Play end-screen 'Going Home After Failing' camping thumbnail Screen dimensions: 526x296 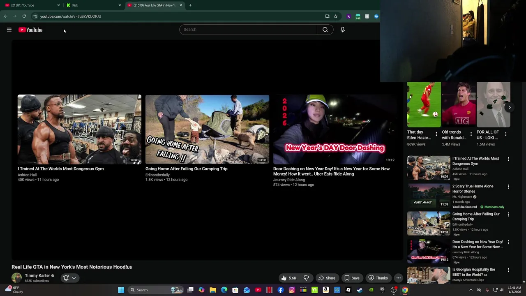207,129
